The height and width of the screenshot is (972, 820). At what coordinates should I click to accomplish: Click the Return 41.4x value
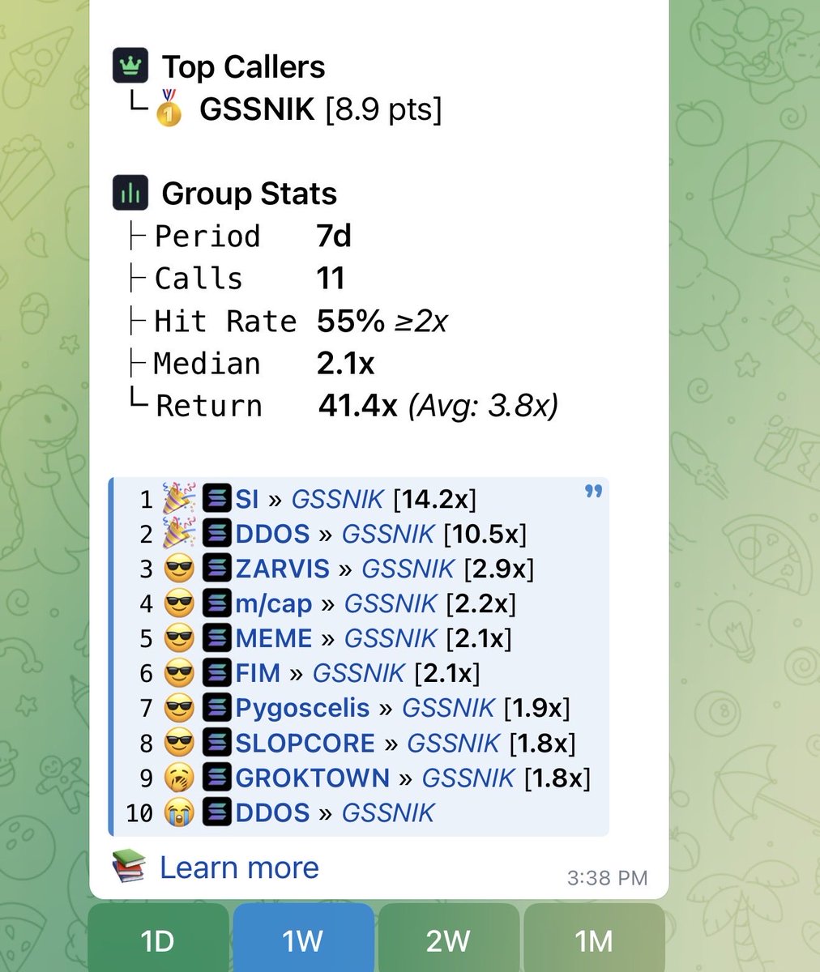[358, 405]
